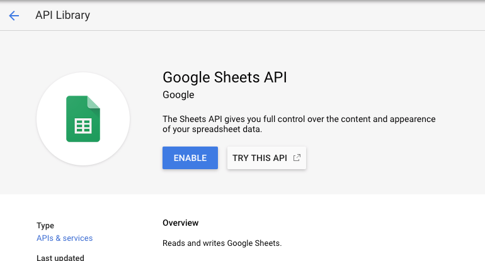This screenshot has height=261, width=485.
Task: Open the APIs & services link
Action: 65,238
